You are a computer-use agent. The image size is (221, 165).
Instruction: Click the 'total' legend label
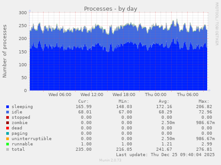click(18, 149)
